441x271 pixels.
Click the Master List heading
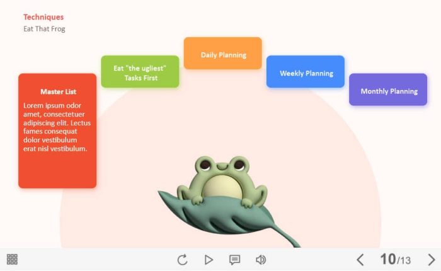pos(58,91)
